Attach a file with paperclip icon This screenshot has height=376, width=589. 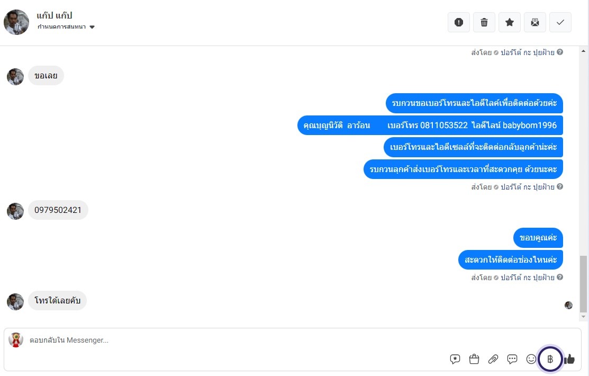pos(493,359)
